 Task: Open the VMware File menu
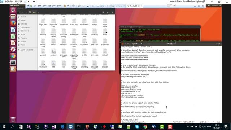tap(35, 6)
